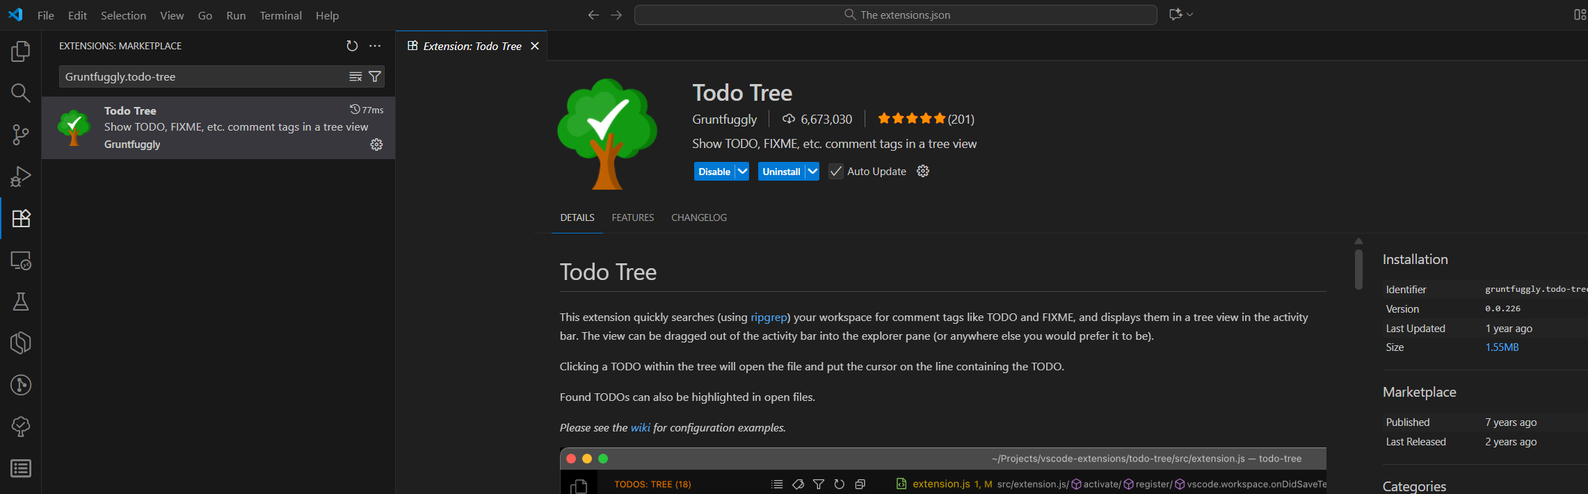Open the Testing flask icon
The width and height of the screenshot is (1588, 494).
point(21,302)
